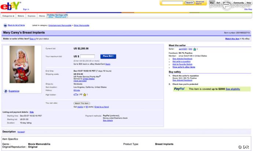Click the Holiday Savings eBay MasterCard banner

pos(57,16)
